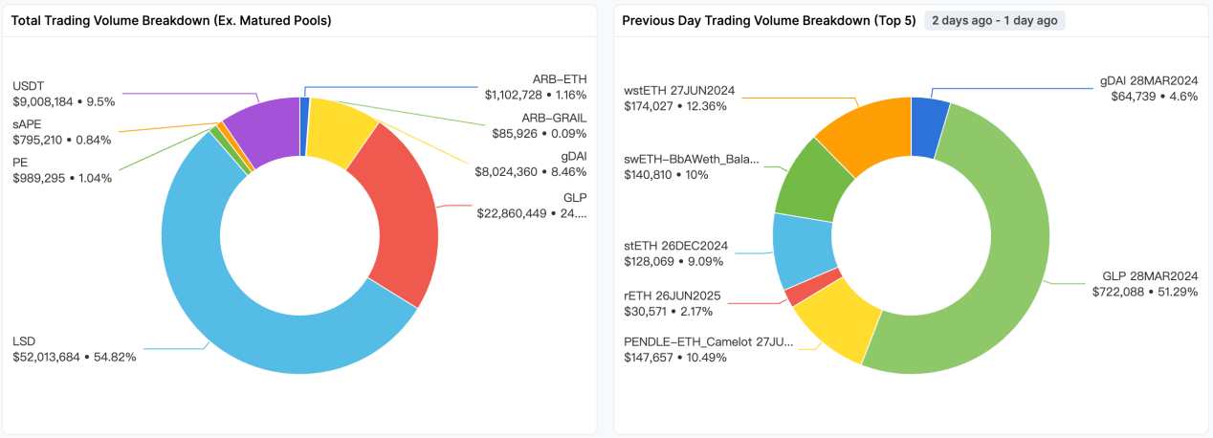The width and height of the screenshot is (1213, 438).
Task: Click the 'USDT' label
Action: click(x=30, y=86)
